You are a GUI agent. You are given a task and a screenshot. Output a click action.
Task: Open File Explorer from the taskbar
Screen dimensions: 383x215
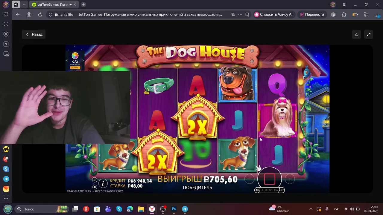(x=141, y=209)
